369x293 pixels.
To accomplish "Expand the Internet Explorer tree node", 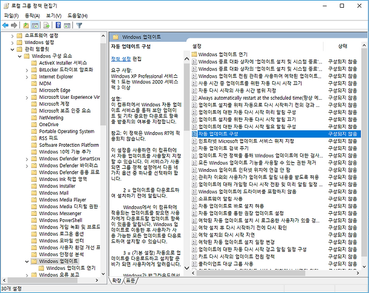I will click(x=27, y=77).
